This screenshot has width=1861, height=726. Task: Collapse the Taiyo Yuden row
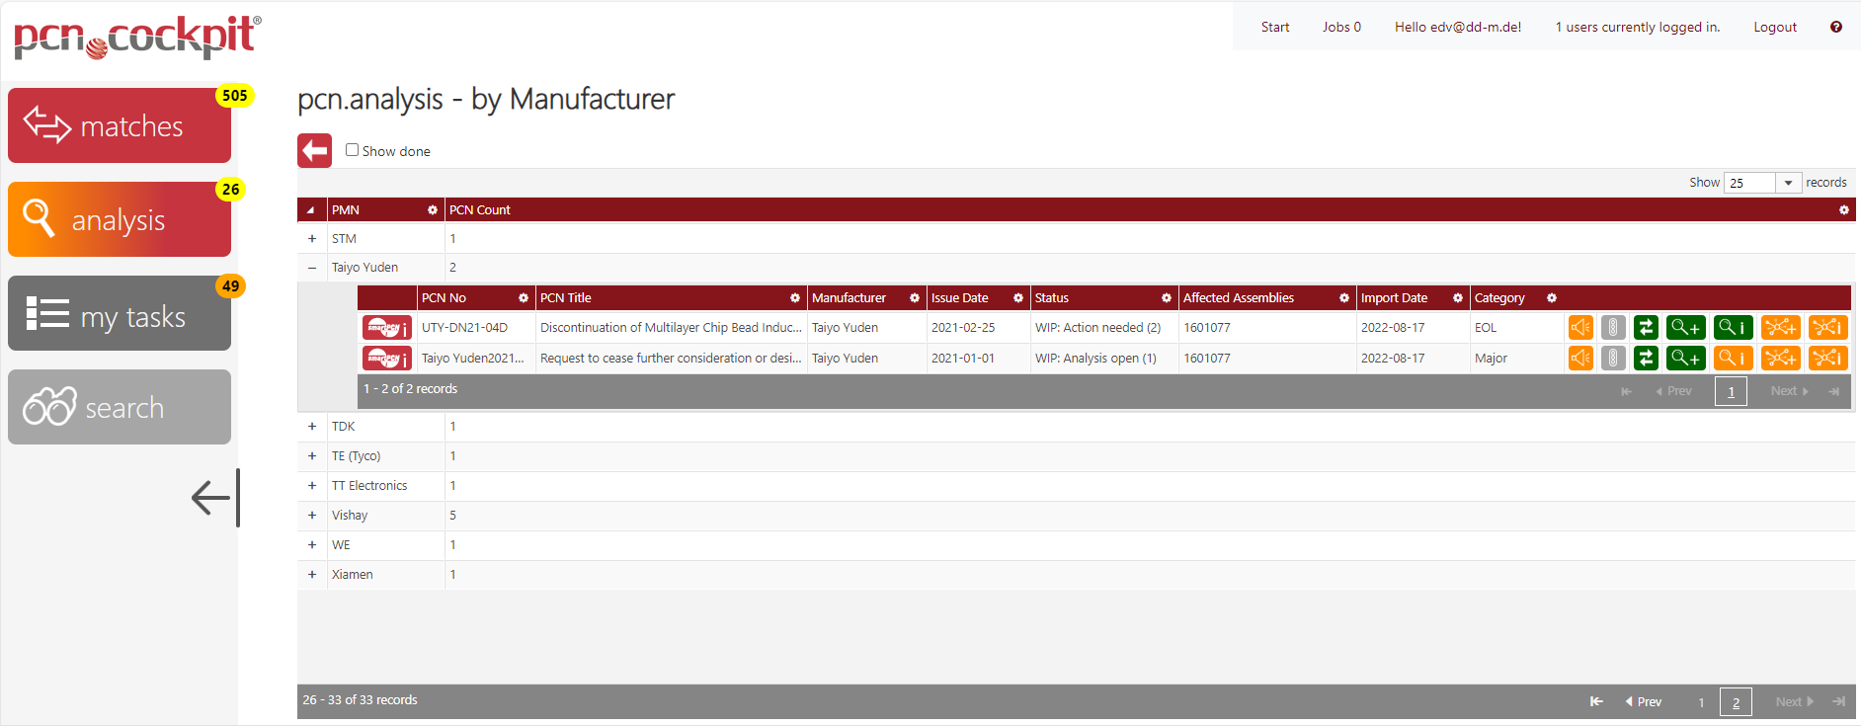312,268
